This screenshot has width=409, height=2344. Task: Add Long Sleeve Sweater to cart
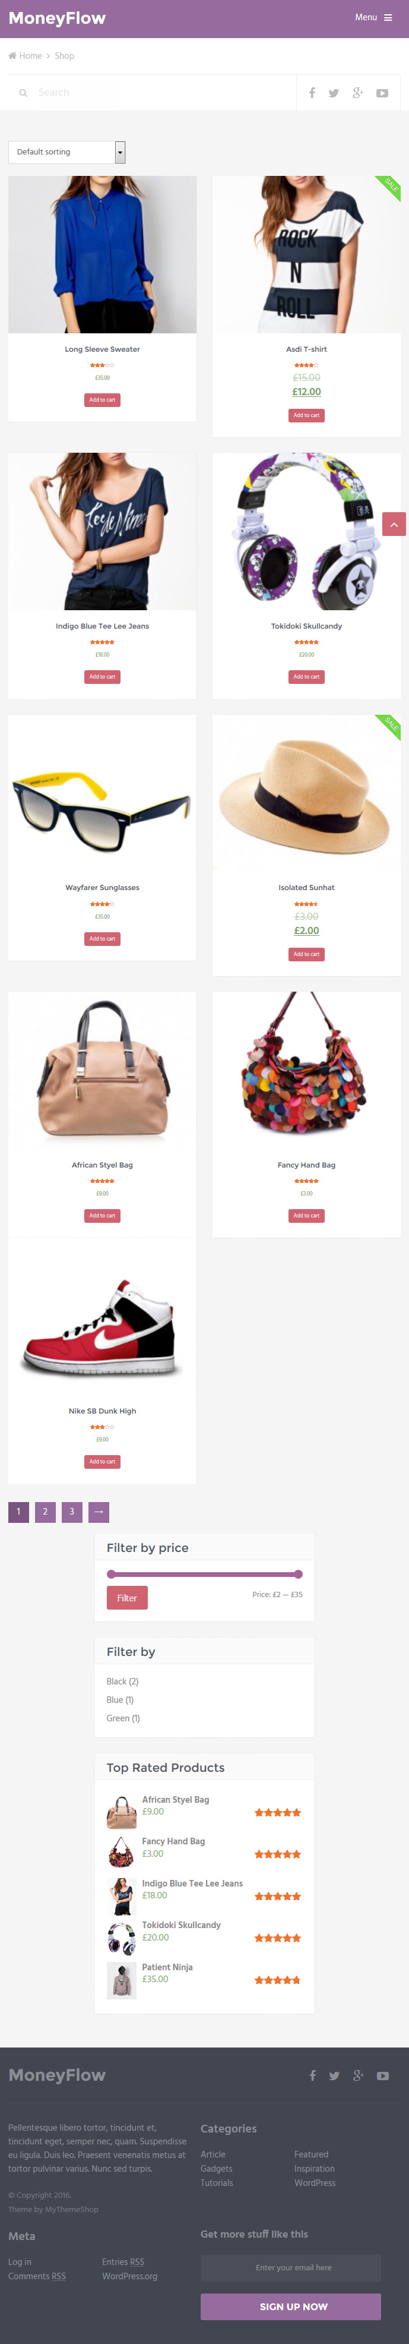(x=103, y=399)
